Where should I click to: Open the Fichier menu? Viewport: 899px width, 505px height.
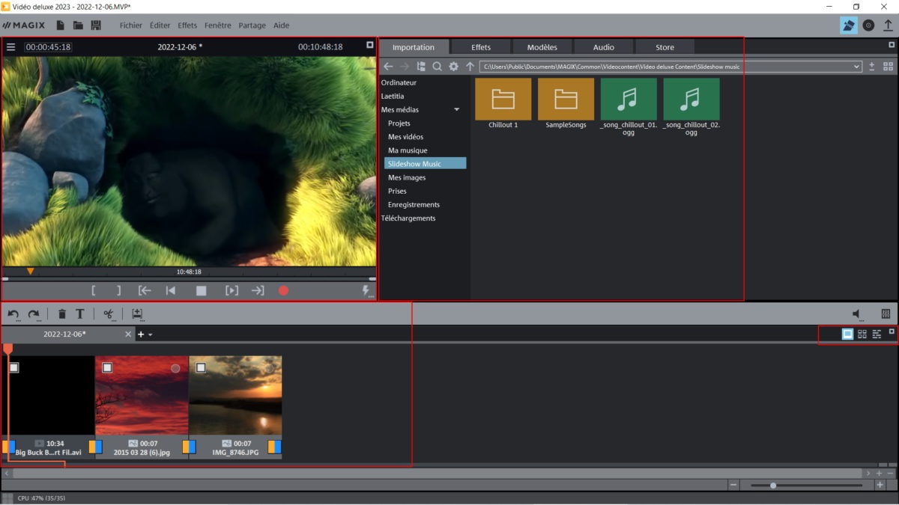click(131, 25)
